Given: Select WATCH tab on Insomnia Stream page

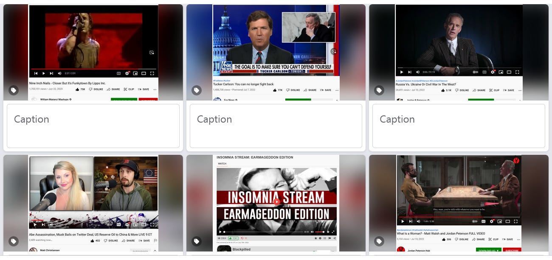Looking at the screenshot, I should [222, 164].
